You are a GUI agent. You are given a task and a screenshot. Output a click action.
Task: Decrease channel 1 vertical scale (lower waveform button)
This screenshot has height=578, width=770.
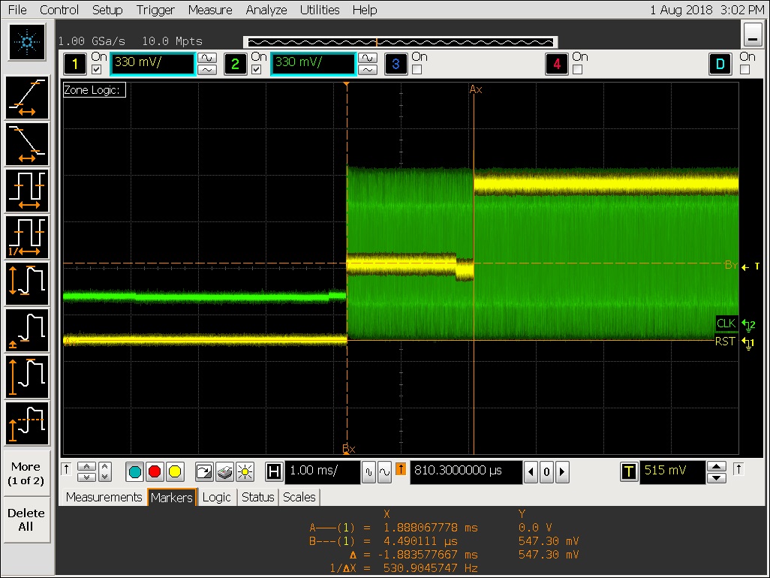click(x=207, y=71)
